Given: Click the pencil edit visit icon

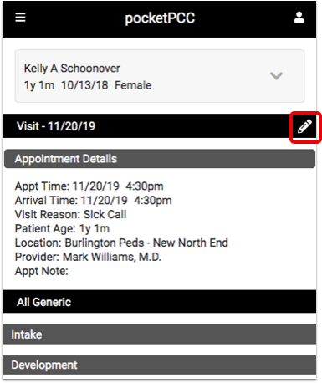Looking at the screenshot, I should [x=304, y=126].
